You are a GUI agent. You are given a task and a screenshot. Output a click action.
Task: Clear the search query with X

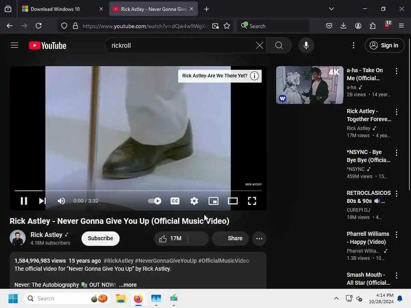[x=260, y=45]
